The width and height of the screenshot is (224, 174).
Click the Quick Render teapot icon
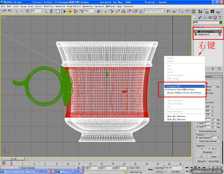point(218,11)
